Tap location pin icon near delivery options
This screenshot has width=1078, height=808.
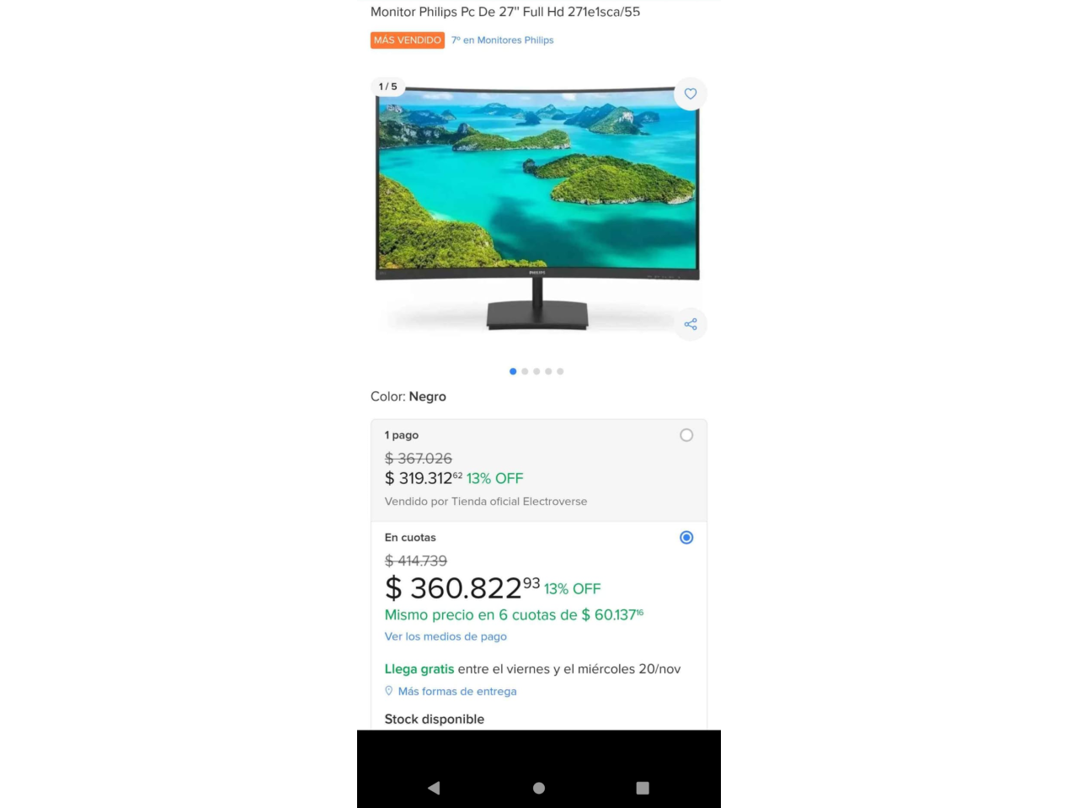[389, 691]
